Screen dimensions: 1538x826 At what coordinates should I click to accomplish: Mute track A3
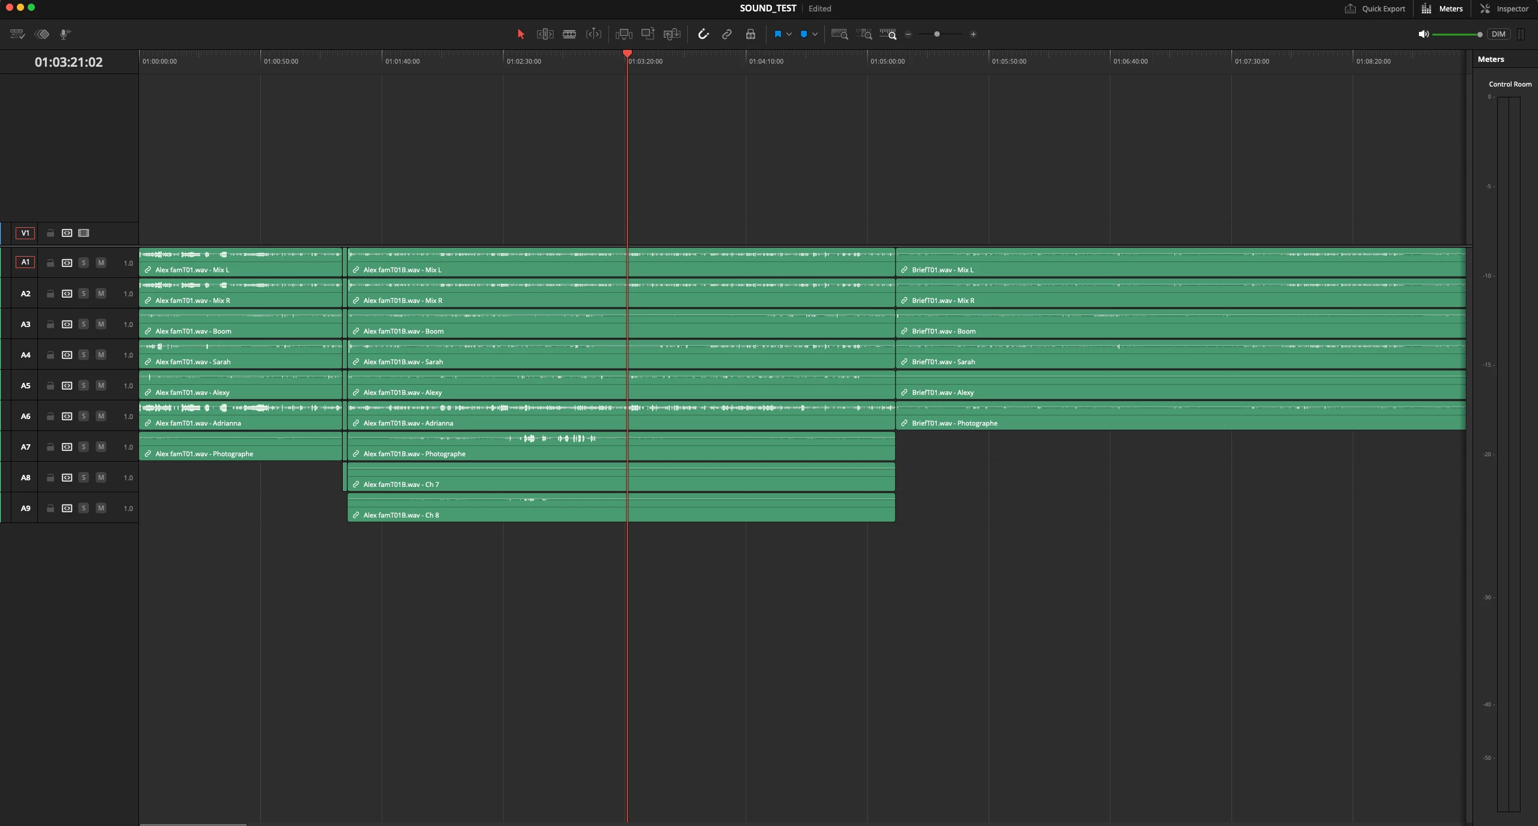click(101, 325)
